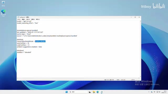Click the source_type = "local" line
Image resolution: width=168 pixels, height=94 pixels.
pos(24,34)
